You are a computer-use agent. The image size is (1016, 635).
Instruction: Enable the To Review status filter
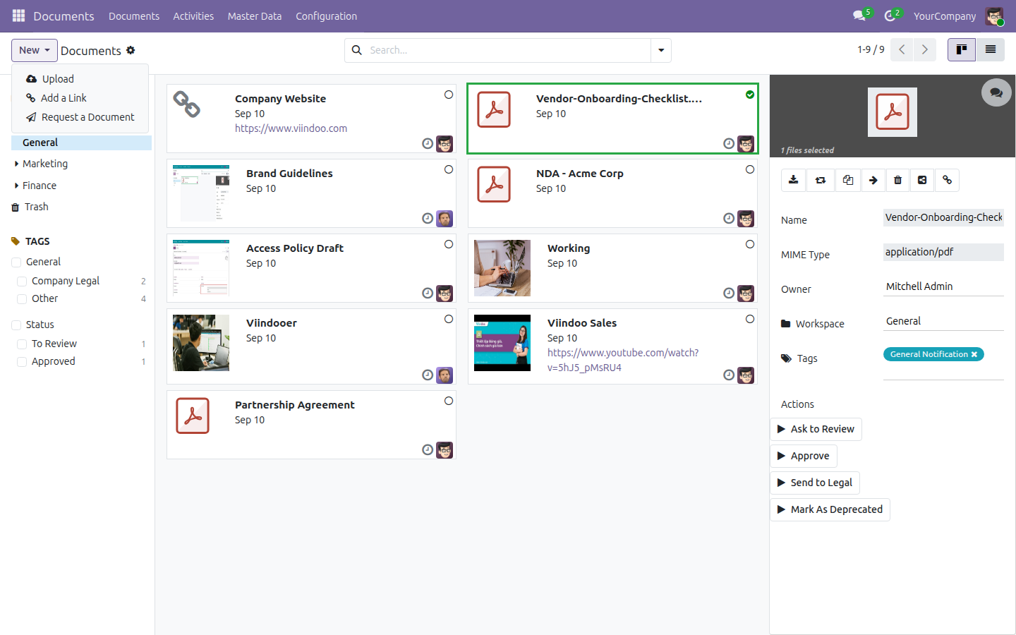pyautogui.click(x=22, y=344)
